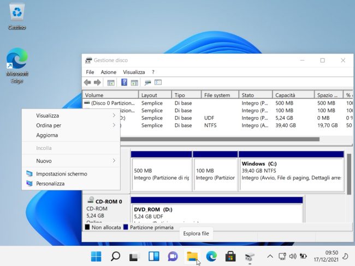Open the Widgets panel on the taskbar
Image resolution: width=355 pixels, height=266 pixels.
pyautogui.click(x=153, y=256)
